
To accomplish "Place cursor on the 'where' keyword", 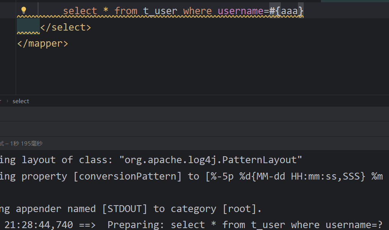I will pos(197,11).
